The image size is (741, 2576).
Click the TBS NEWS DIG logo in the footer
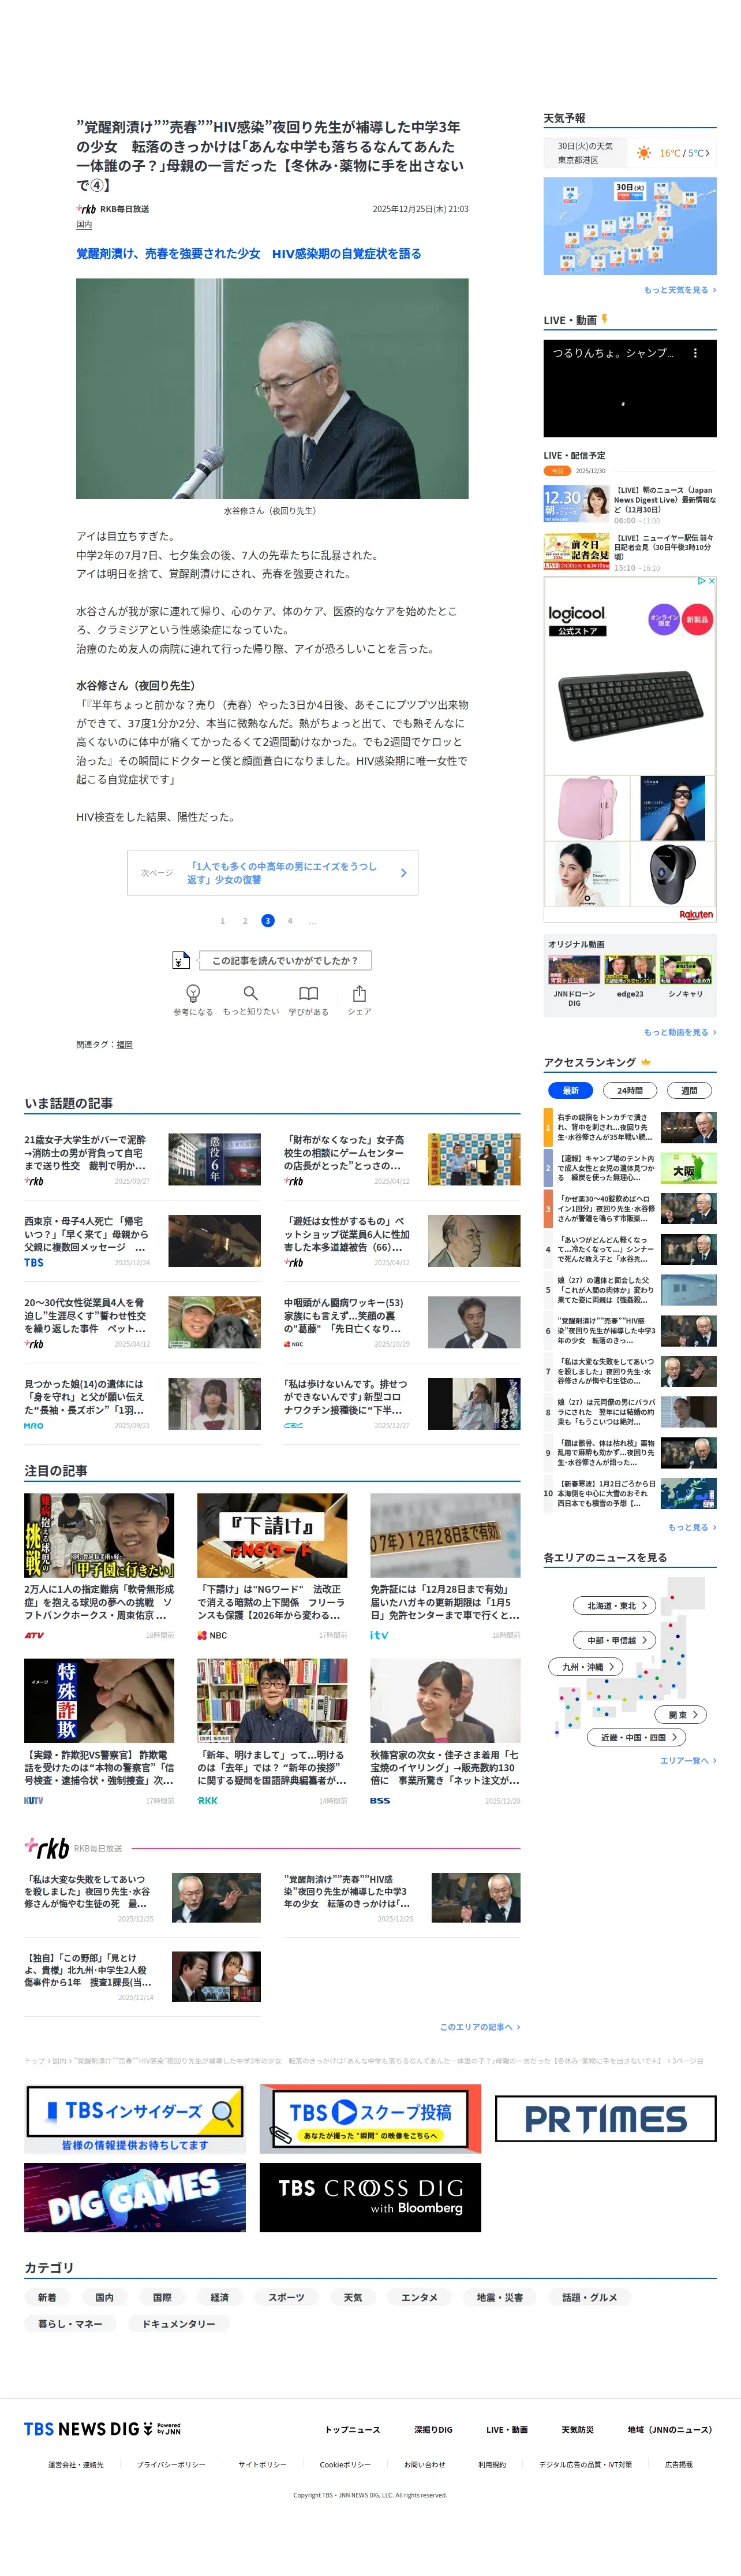point(102,2428)
